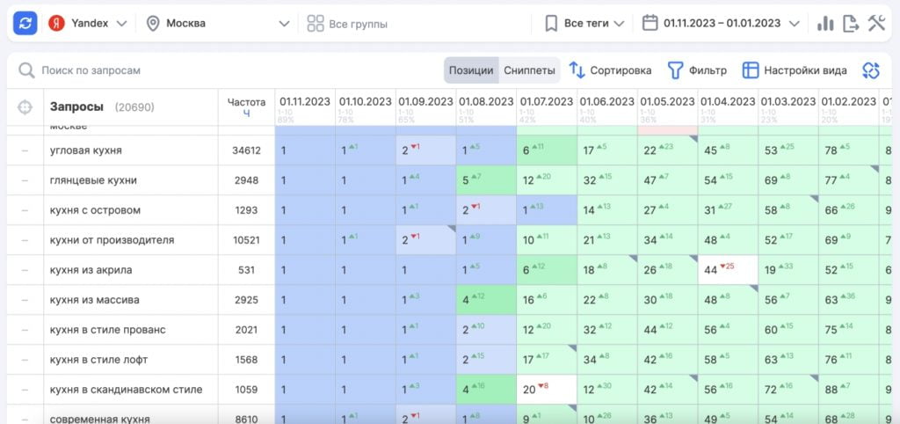Click the Все группы groups icon
The height and width of the screenshot is (424, 900).
tap(316, 24)
